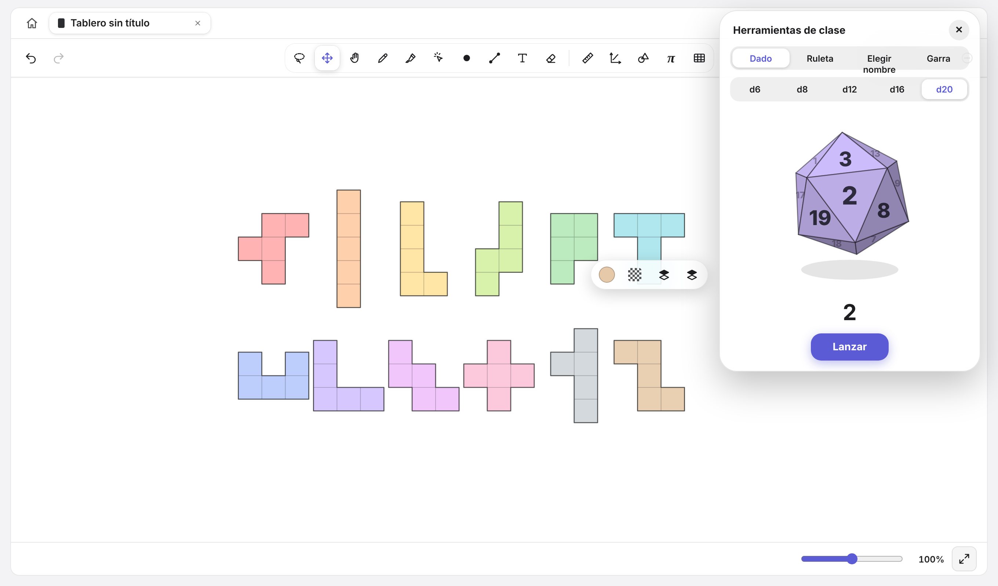The width and height of the screenshot is (998, 586).
Task: Open the geometric shapes tool
Action: tap(643, 58)
